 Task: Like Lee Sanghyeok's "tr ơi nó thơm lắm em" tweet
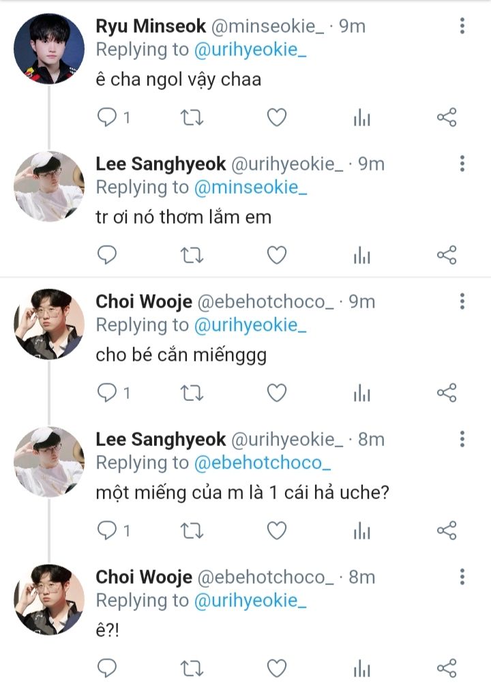(276, 256)
